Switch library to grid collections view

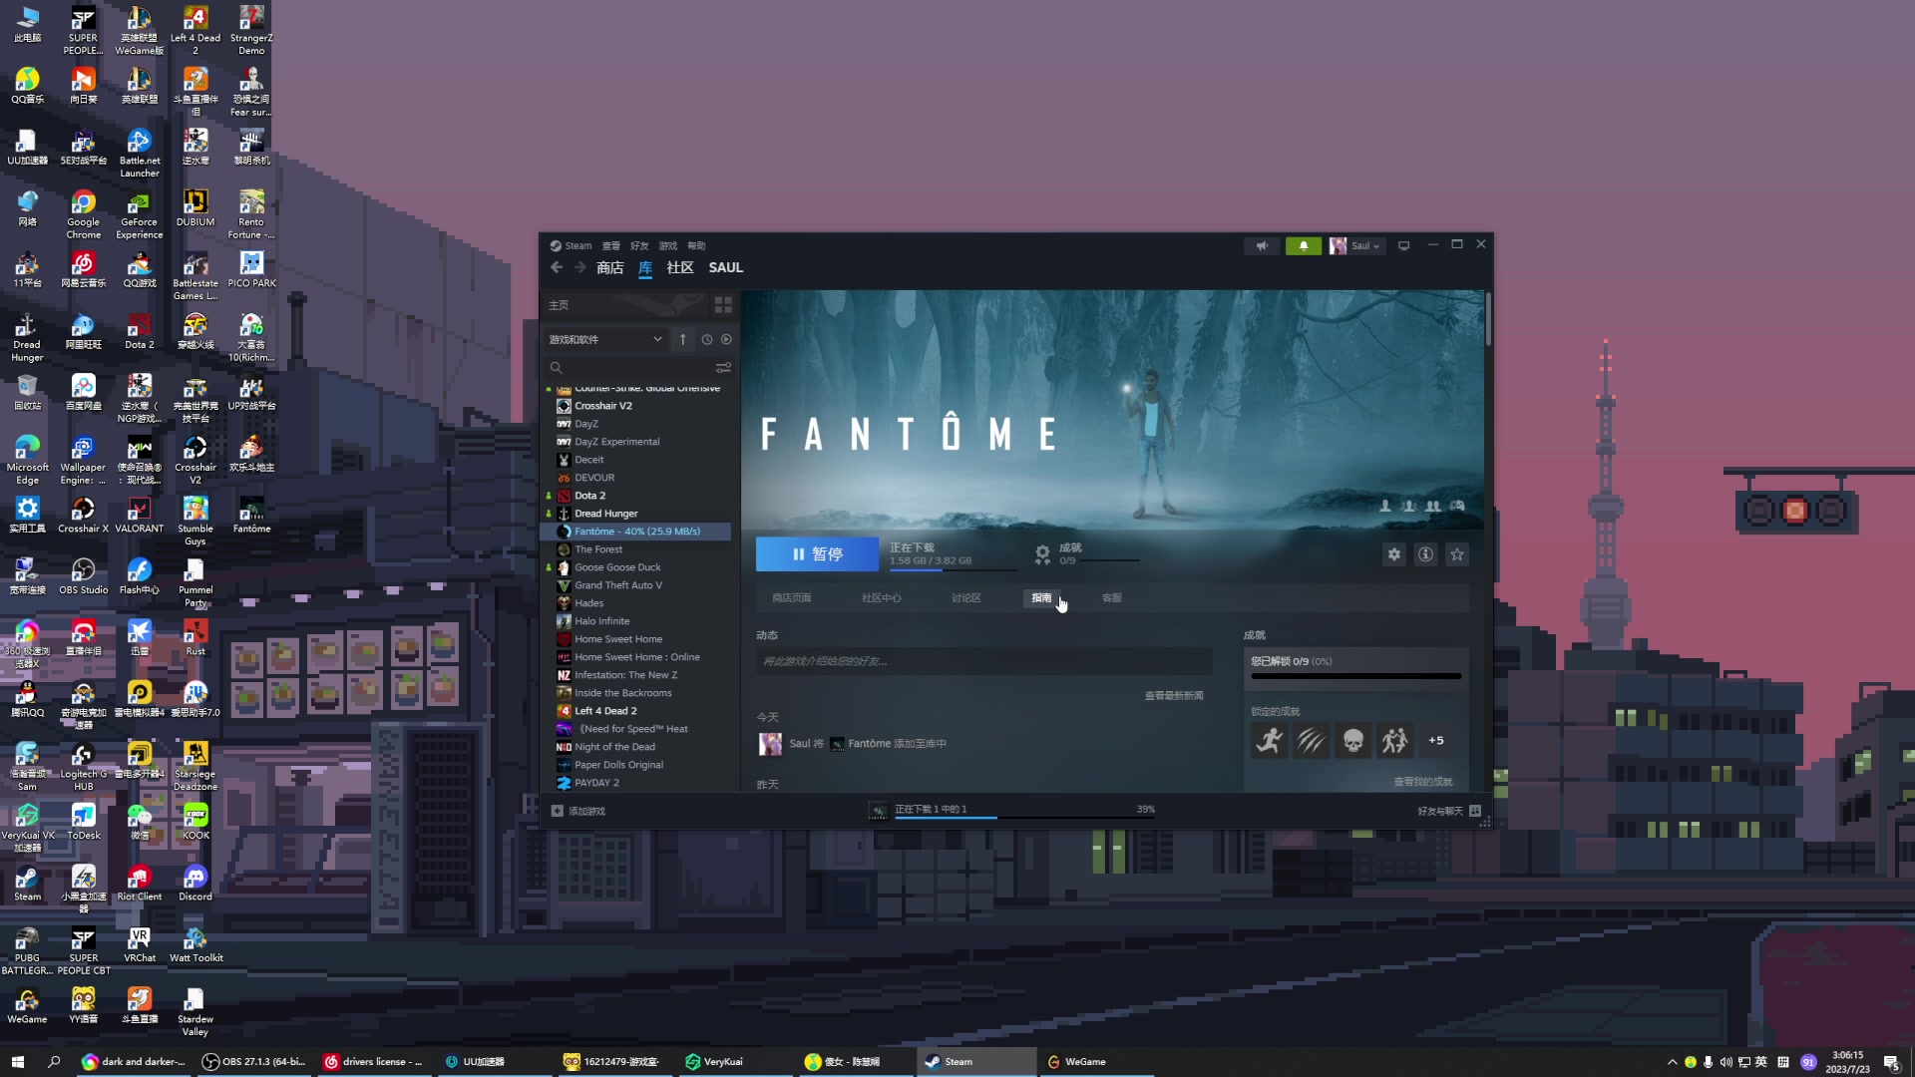[x=723, y=304]
